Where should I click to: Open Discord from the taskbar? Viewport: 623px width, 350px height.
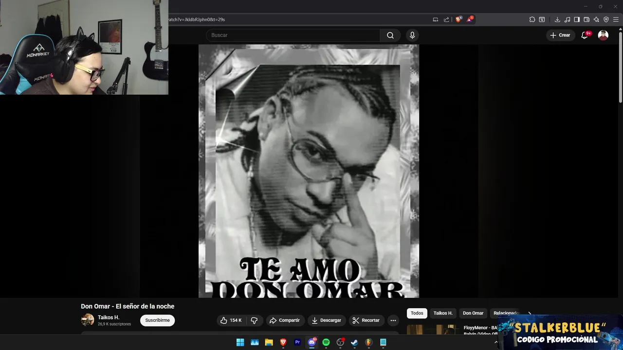312,342
